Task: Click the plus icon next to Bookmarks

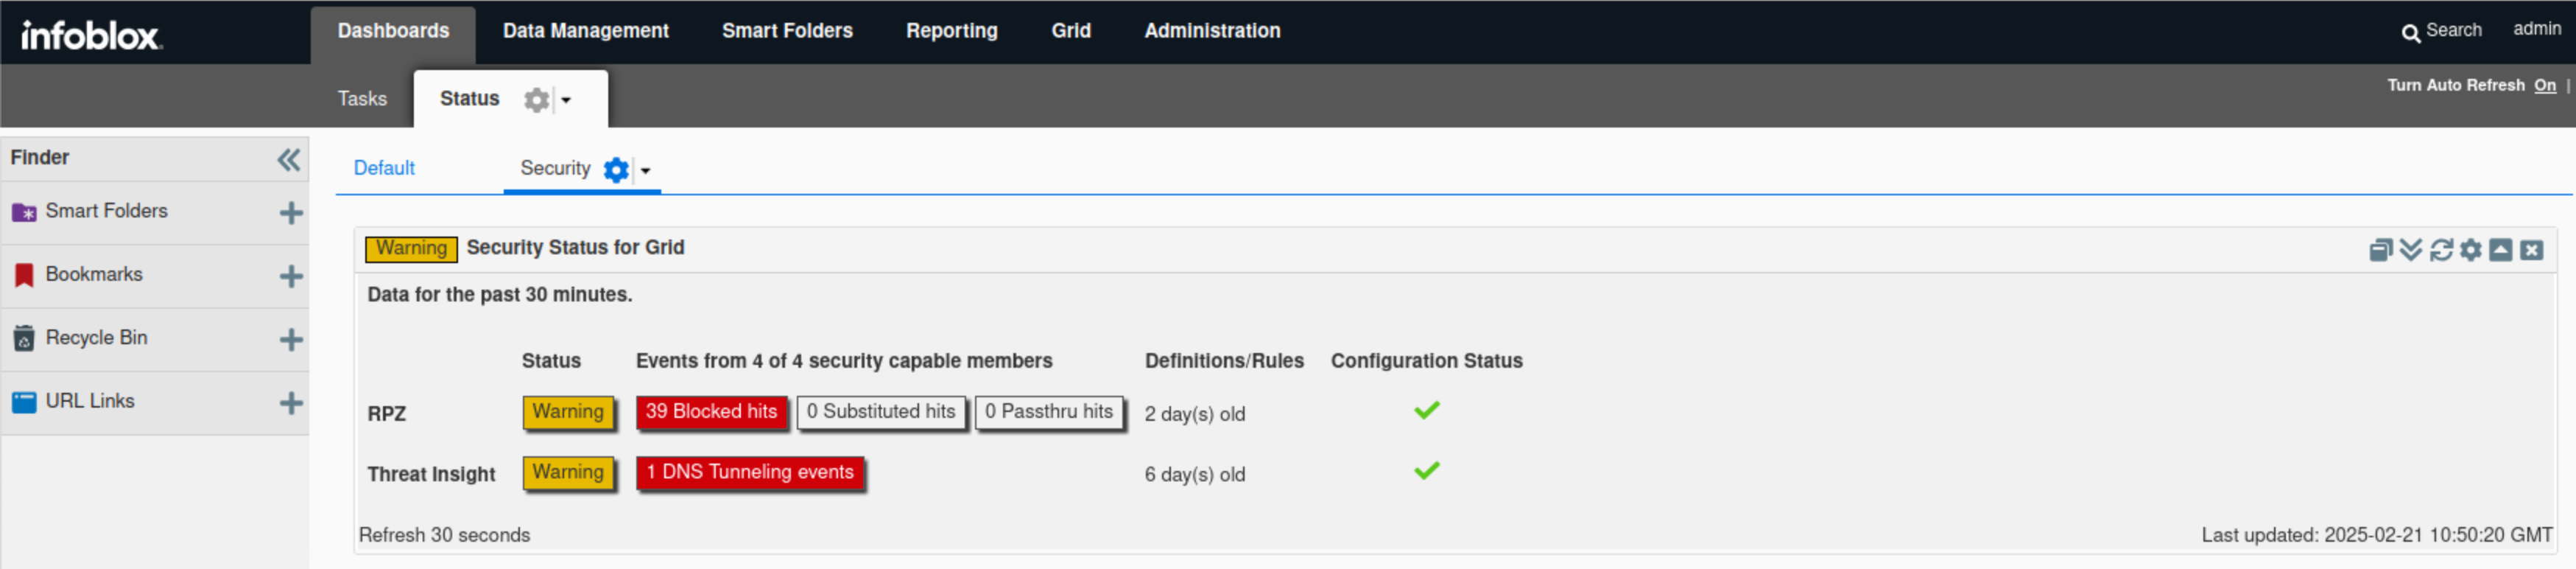Action: 291,276
